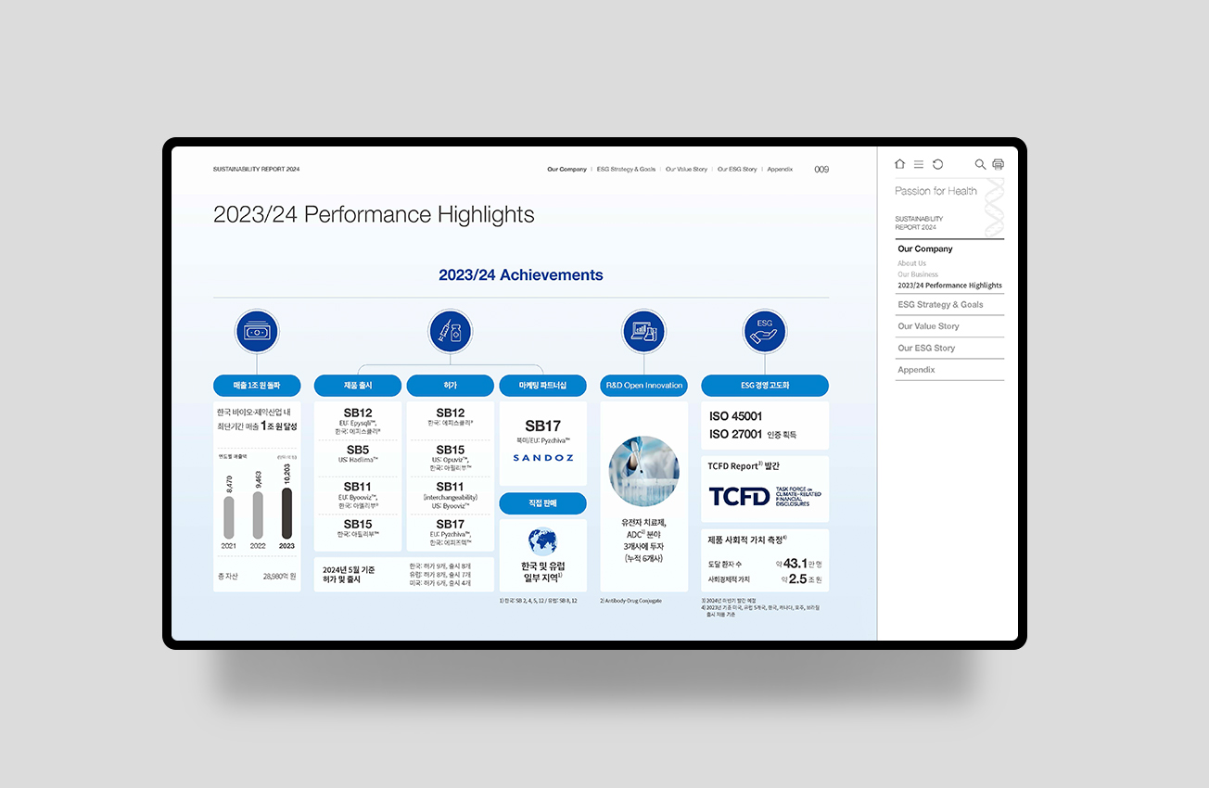Click the '2023/24 Performance Highlights' page title
Viewport: 1209px width, 788px height.
[x=374, y=215]
